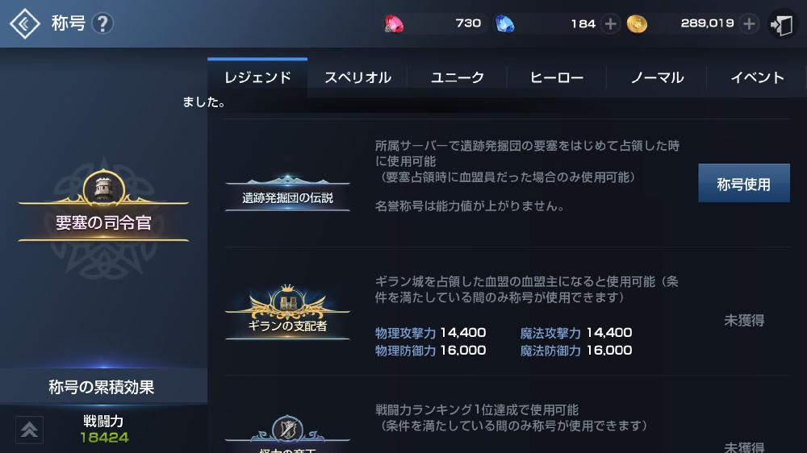Screen dimensions: 807x453
Task: Select the ギランの支配者 title emblem
Action: [287, 312]
